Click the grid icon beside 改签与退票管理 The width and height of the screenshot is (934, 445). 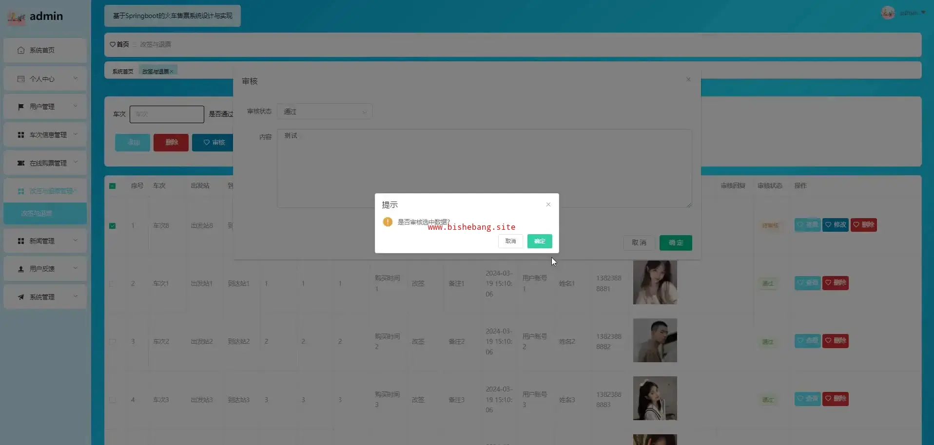(21, 191)
